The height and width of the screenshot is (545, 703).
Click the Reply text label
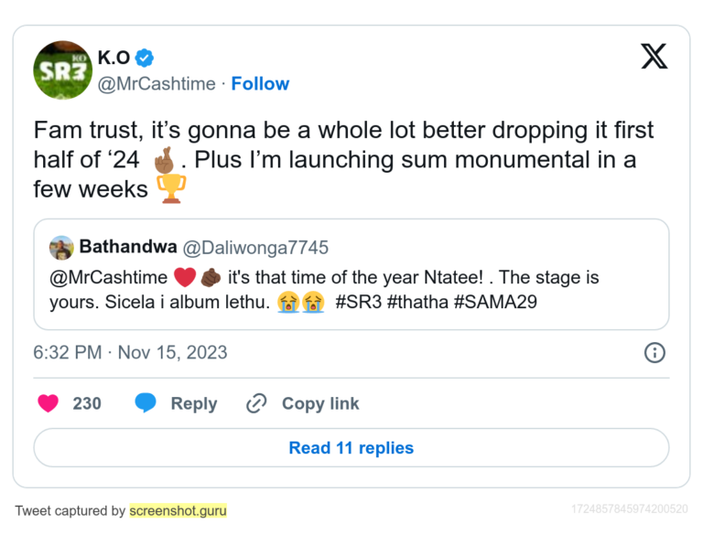click(194, 403)
